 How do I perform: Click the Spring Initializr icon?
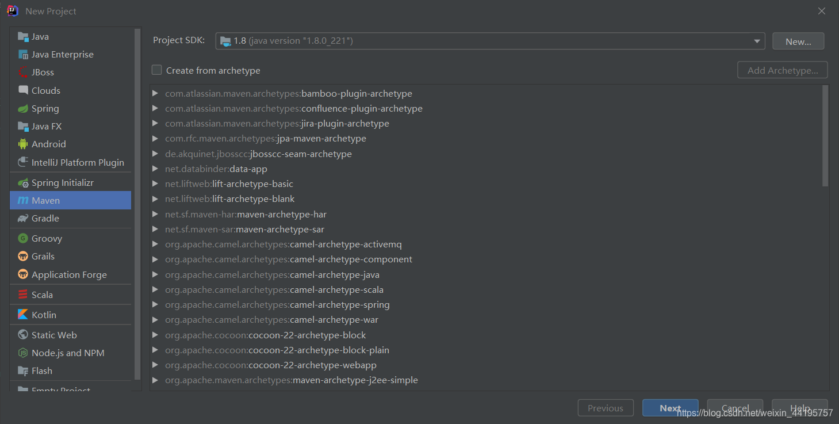[x=23, y=183]
